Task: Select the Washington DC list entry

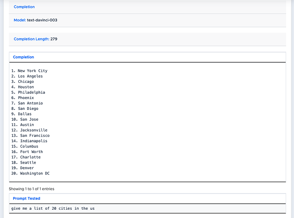Action: (x=31, y=173)
